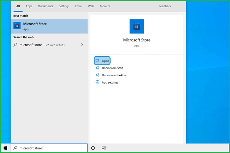Image resolution: width=230 pixels, height=153 pixels.
Task: Click in the taskbar search input field
Action: 49,148
